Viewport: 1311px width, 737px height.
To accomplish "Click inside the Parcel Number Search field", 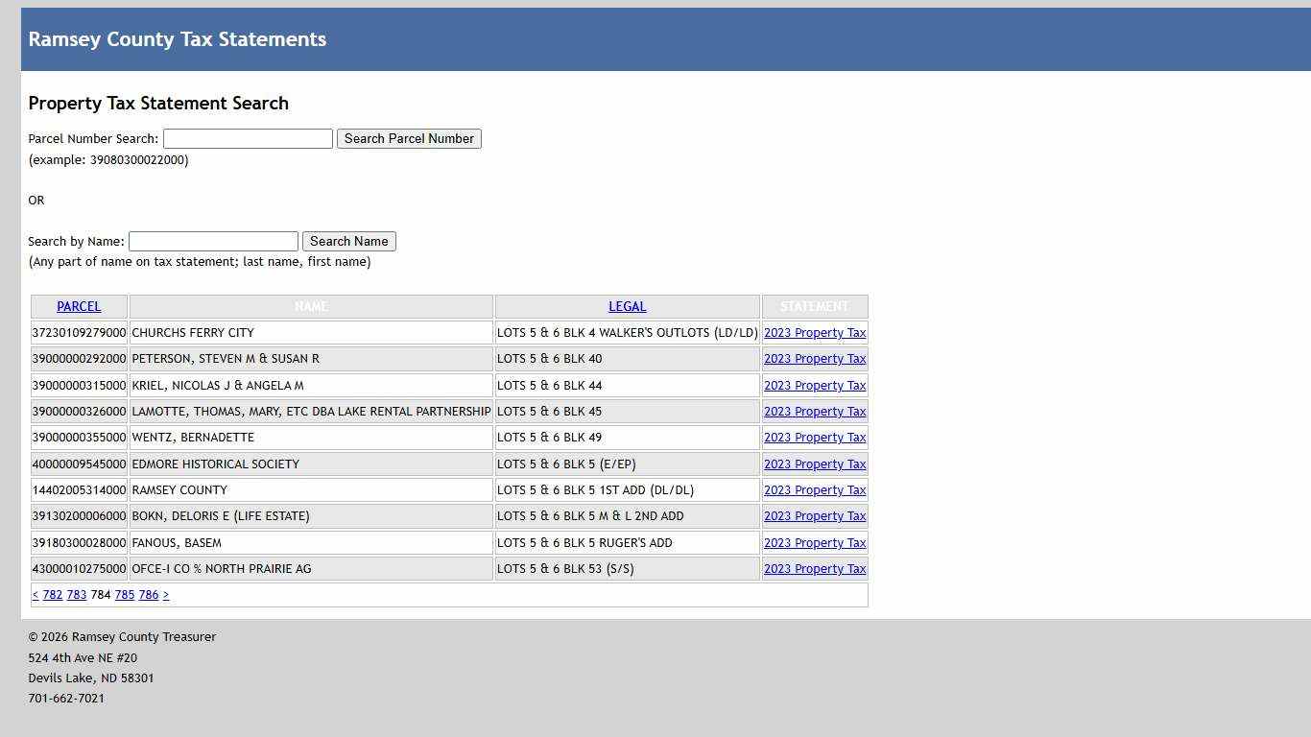I will pos(247,138).
